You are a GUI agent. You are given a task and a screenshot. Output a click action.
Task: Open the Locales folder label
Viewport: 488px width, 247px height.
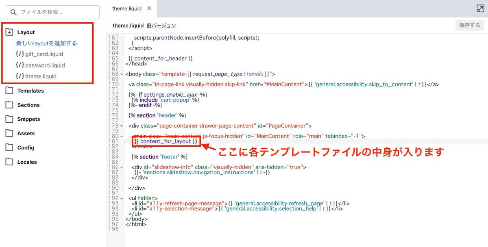click(27, 162)
